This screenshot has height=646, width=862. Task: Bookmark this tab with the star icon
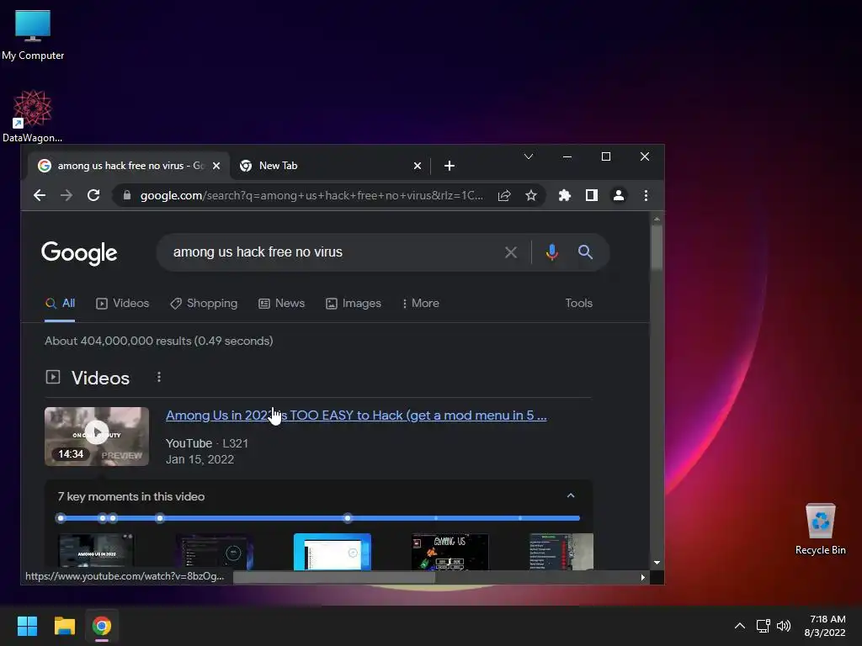pos(530,195)
